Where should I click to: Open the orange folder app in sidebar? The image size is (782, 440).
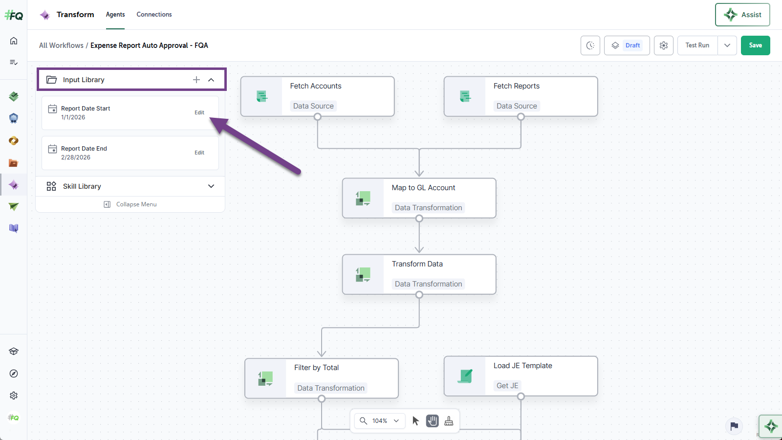(14, 163)
